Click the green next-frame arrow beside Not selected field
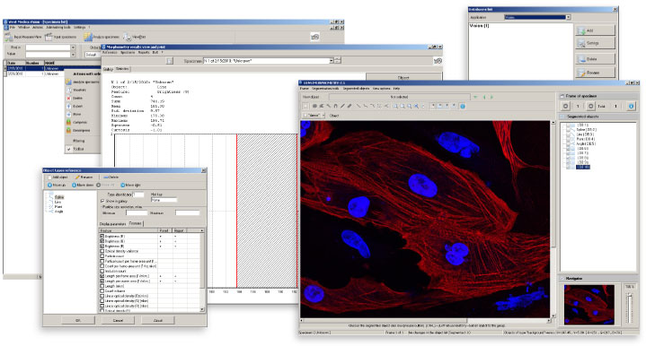The image size is (646, 346). coord(491,97)
